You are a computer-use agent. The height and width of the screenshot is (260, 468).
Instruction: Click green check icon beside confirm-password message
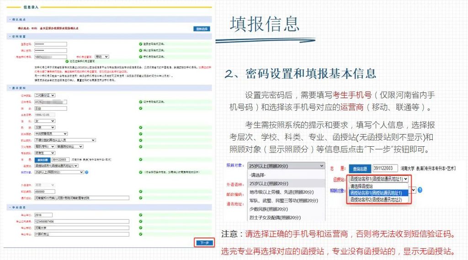[141, 50]
